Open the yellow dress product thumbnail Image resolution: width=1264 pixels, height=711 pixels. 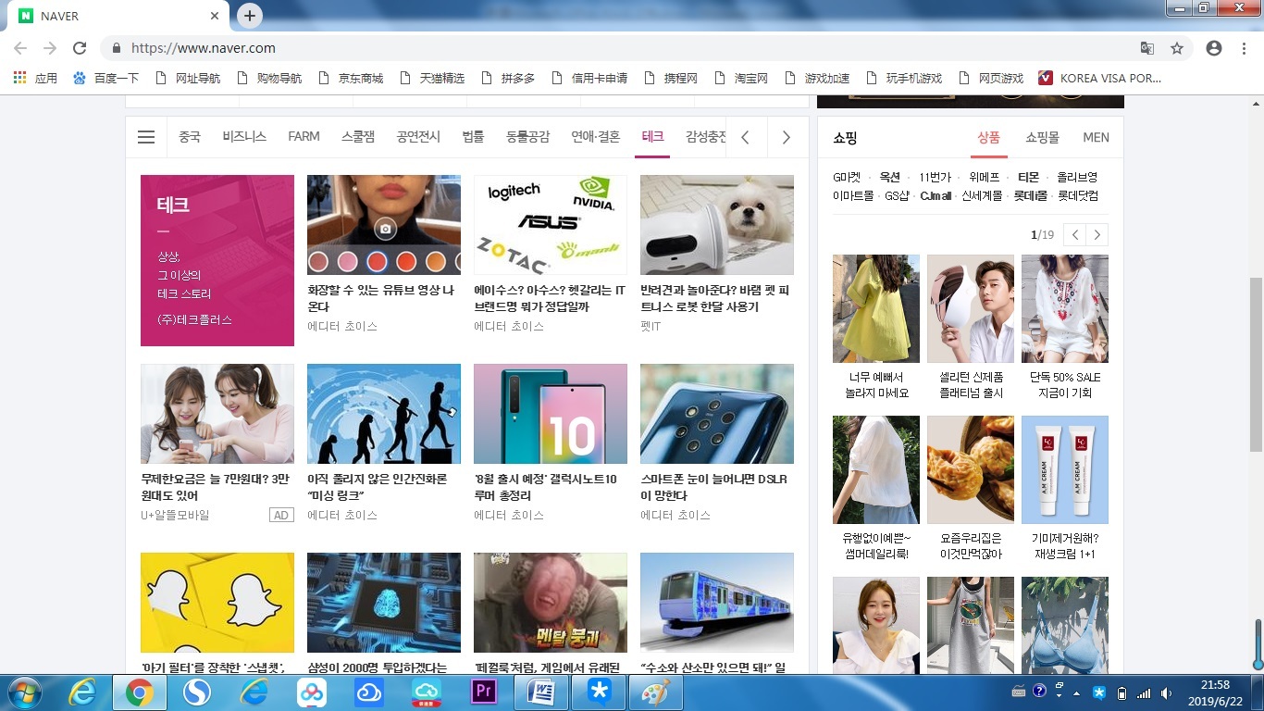(876, 308)
